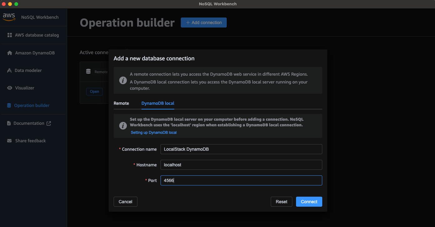Click the macOS green fullscreen window button

tap(16, 4)
